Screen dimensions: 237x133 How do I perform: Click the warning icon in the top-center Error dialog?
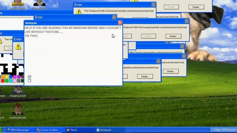point(79,12)
